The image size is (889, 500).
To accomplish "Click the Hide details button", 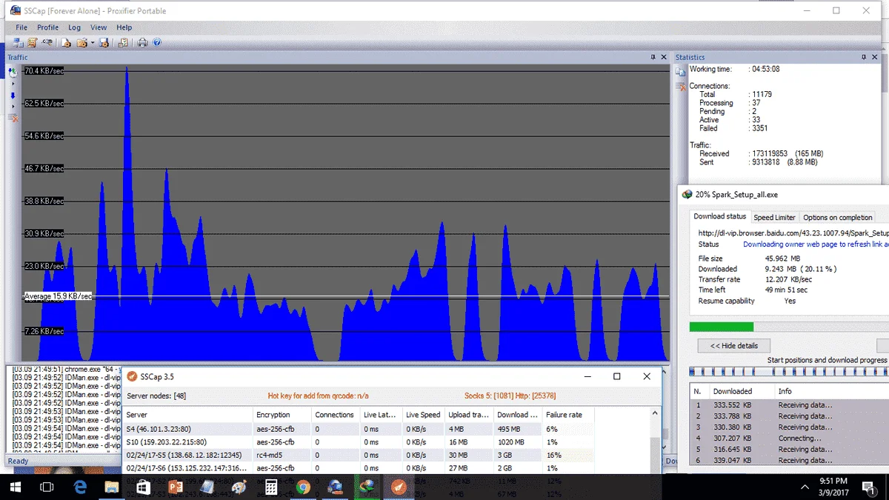I will click(733, 346).
